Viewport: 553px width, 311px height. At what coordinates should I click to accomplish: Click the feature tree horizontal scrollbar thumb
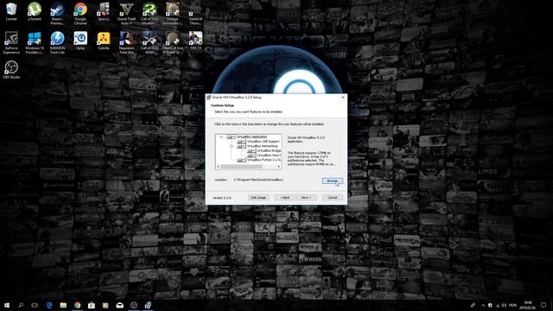click(242, 167)
